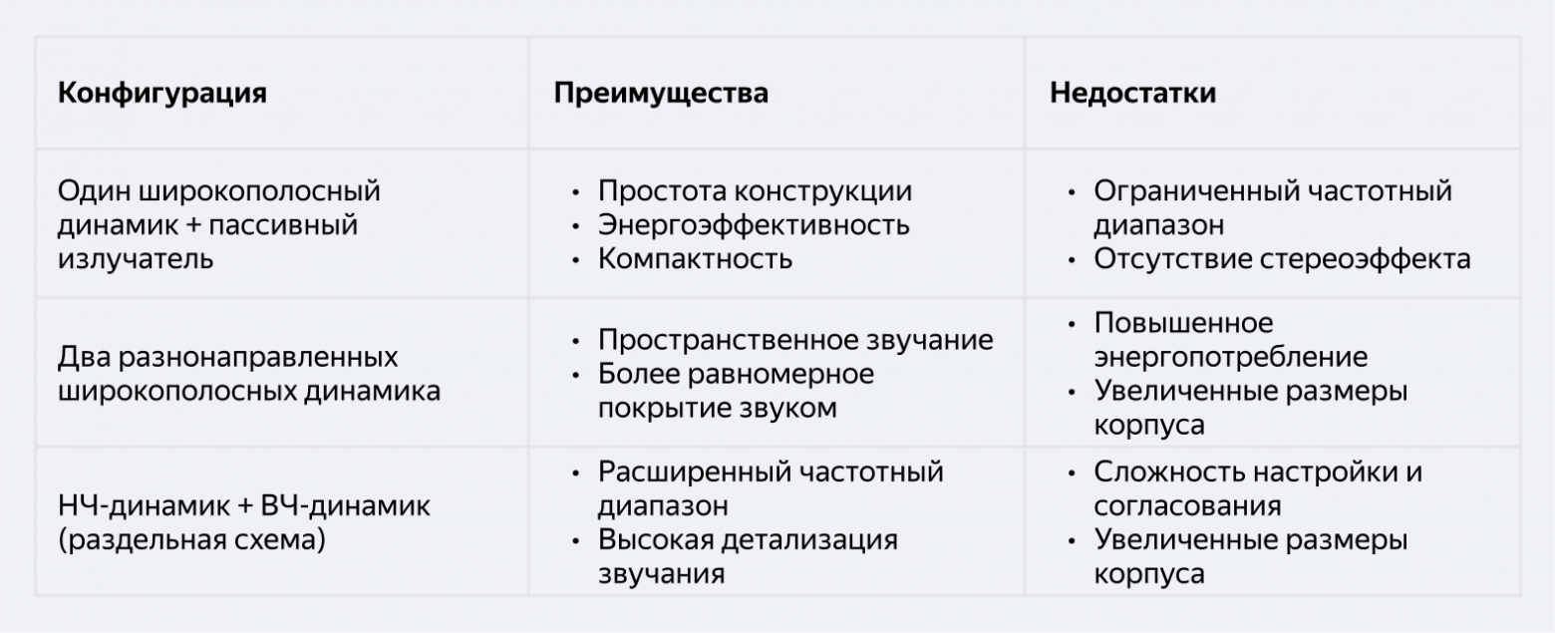Click the Повышенное энергопотребление item

(1231, 340)
